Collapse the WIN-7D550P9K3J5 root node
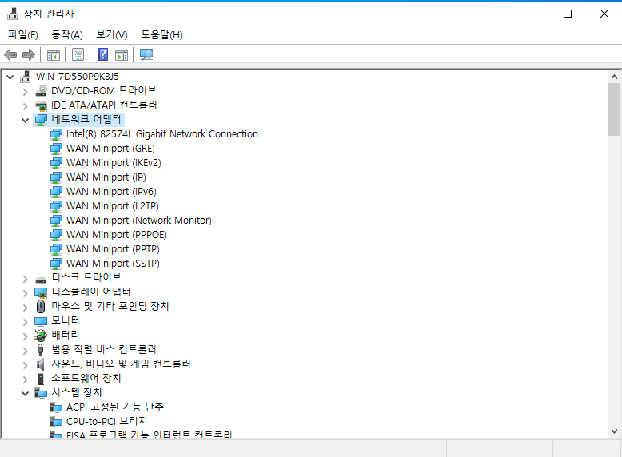The height and width of the screenshot is (457, 622). [10, 77]
